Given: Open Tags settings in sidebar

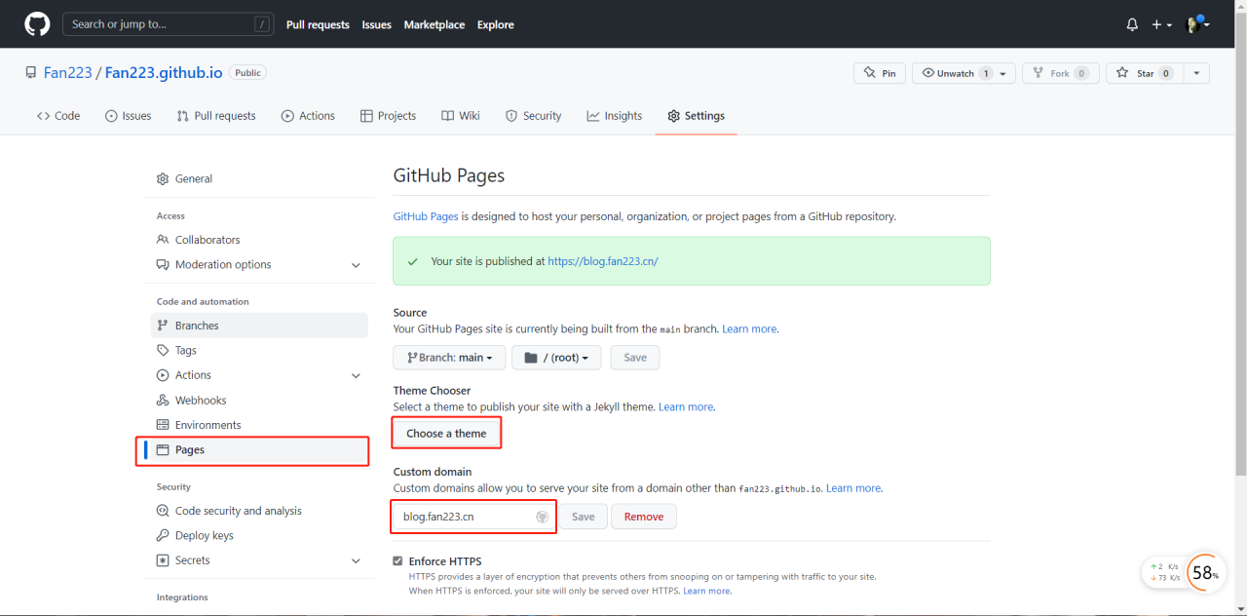Looking at the screenshot, I should click(x=186, y=350).
